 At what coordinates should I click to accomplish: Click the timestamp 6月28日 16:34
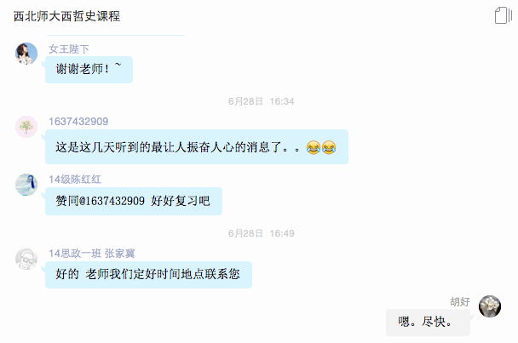coord(261,101)
